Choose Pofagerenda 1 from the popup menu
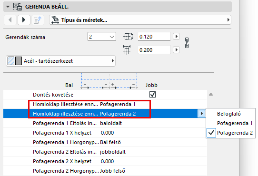Image resolution: width=258 pixels, height=176 pixels. pos(230,123)
